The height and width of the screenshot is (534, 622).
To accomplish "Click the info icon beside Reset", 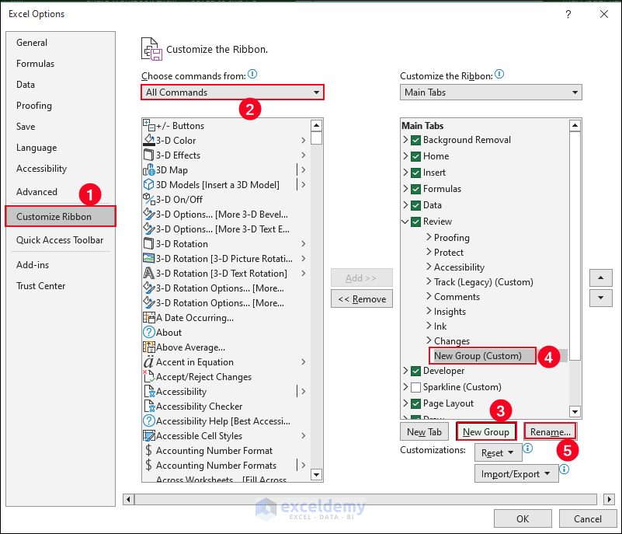I will click(x=528, y=448).
